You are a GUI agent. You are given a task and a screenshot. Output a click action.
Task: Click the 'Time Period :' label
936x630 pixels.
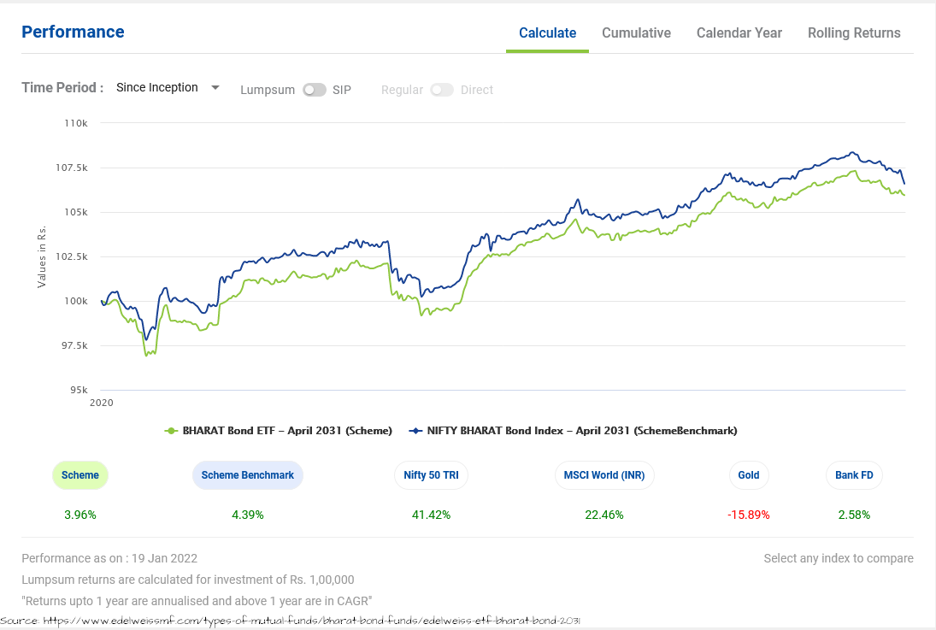pos(62,88)
